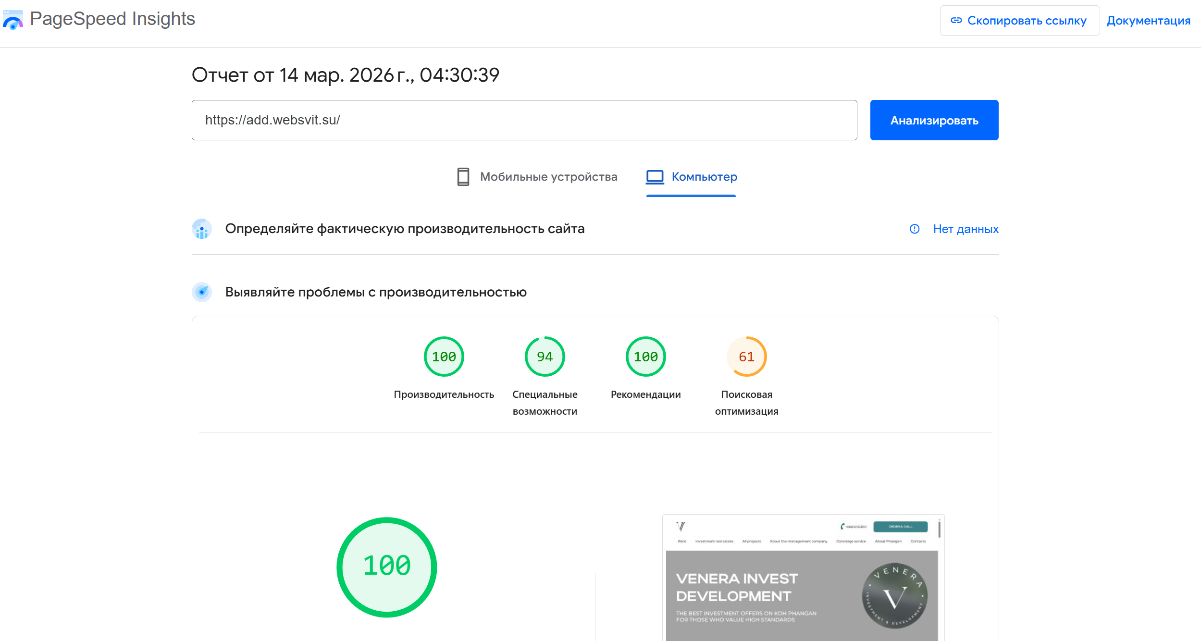
Task: Click the PageSpeed Insights logo icon
Action: (13, 20)
